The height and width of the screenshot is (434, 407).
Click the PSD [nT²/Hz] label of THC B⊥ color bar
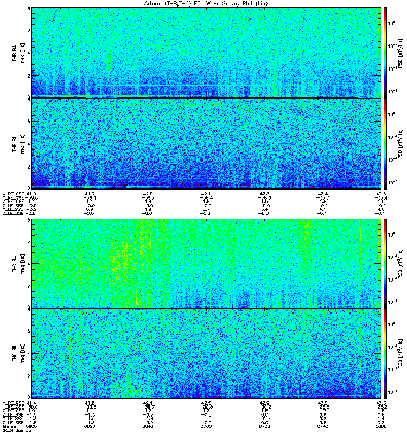(400, 264)
